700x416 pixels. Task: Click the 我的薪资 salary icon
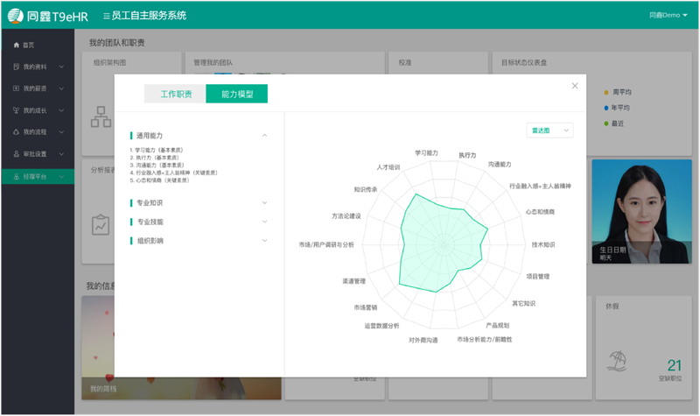[x=16, y=88]
